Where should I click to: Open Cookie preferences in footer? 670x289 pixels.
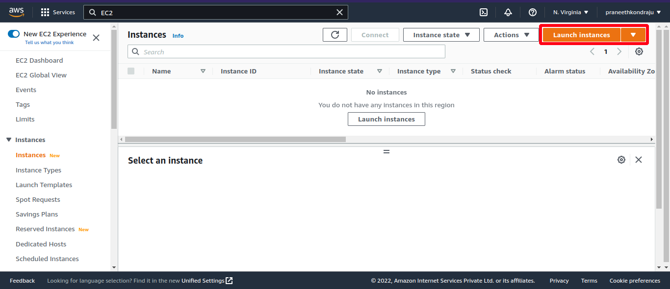click(635, 281)
